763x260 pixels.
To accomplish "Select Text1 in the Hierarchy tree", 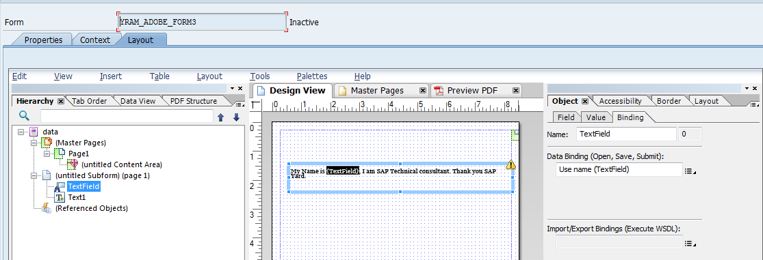I will point(77,197).
